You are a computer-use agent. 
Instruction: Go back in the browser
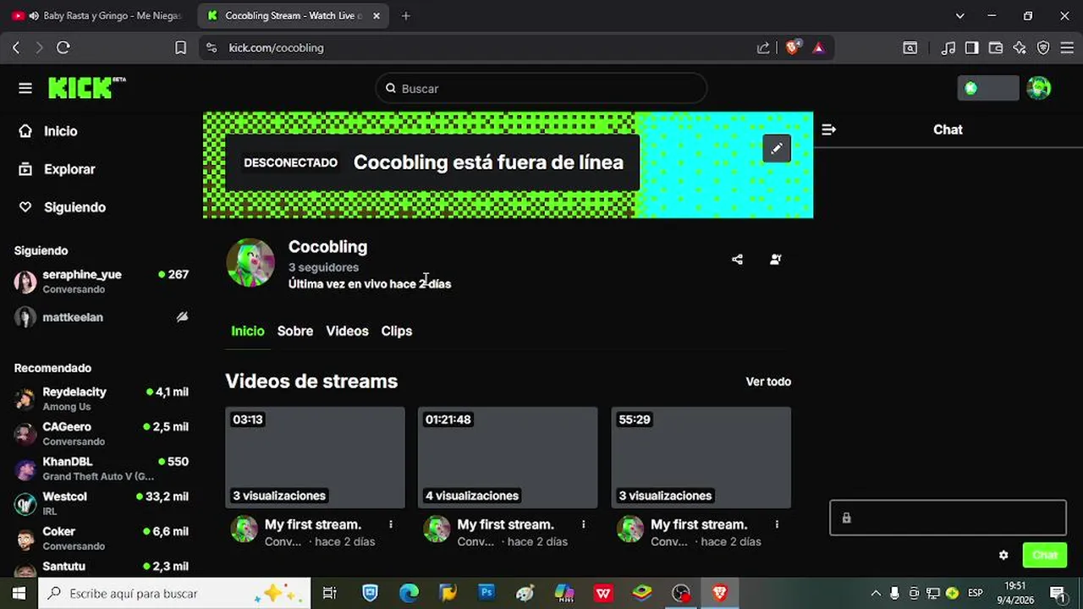coord(16,48)
